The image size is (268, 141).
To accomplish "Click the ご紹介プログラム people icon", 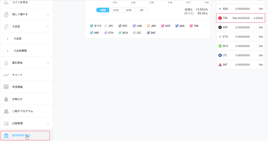I will pyautogui.click(x=6, y=111).
